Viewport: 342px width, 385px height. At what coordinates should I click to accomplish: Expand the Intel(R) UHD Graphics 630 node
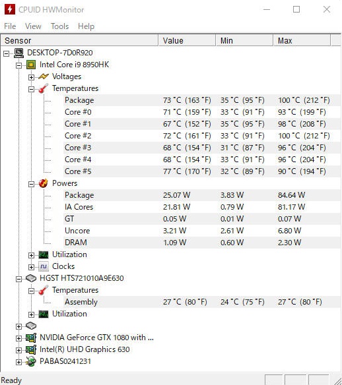click(18, 350)
